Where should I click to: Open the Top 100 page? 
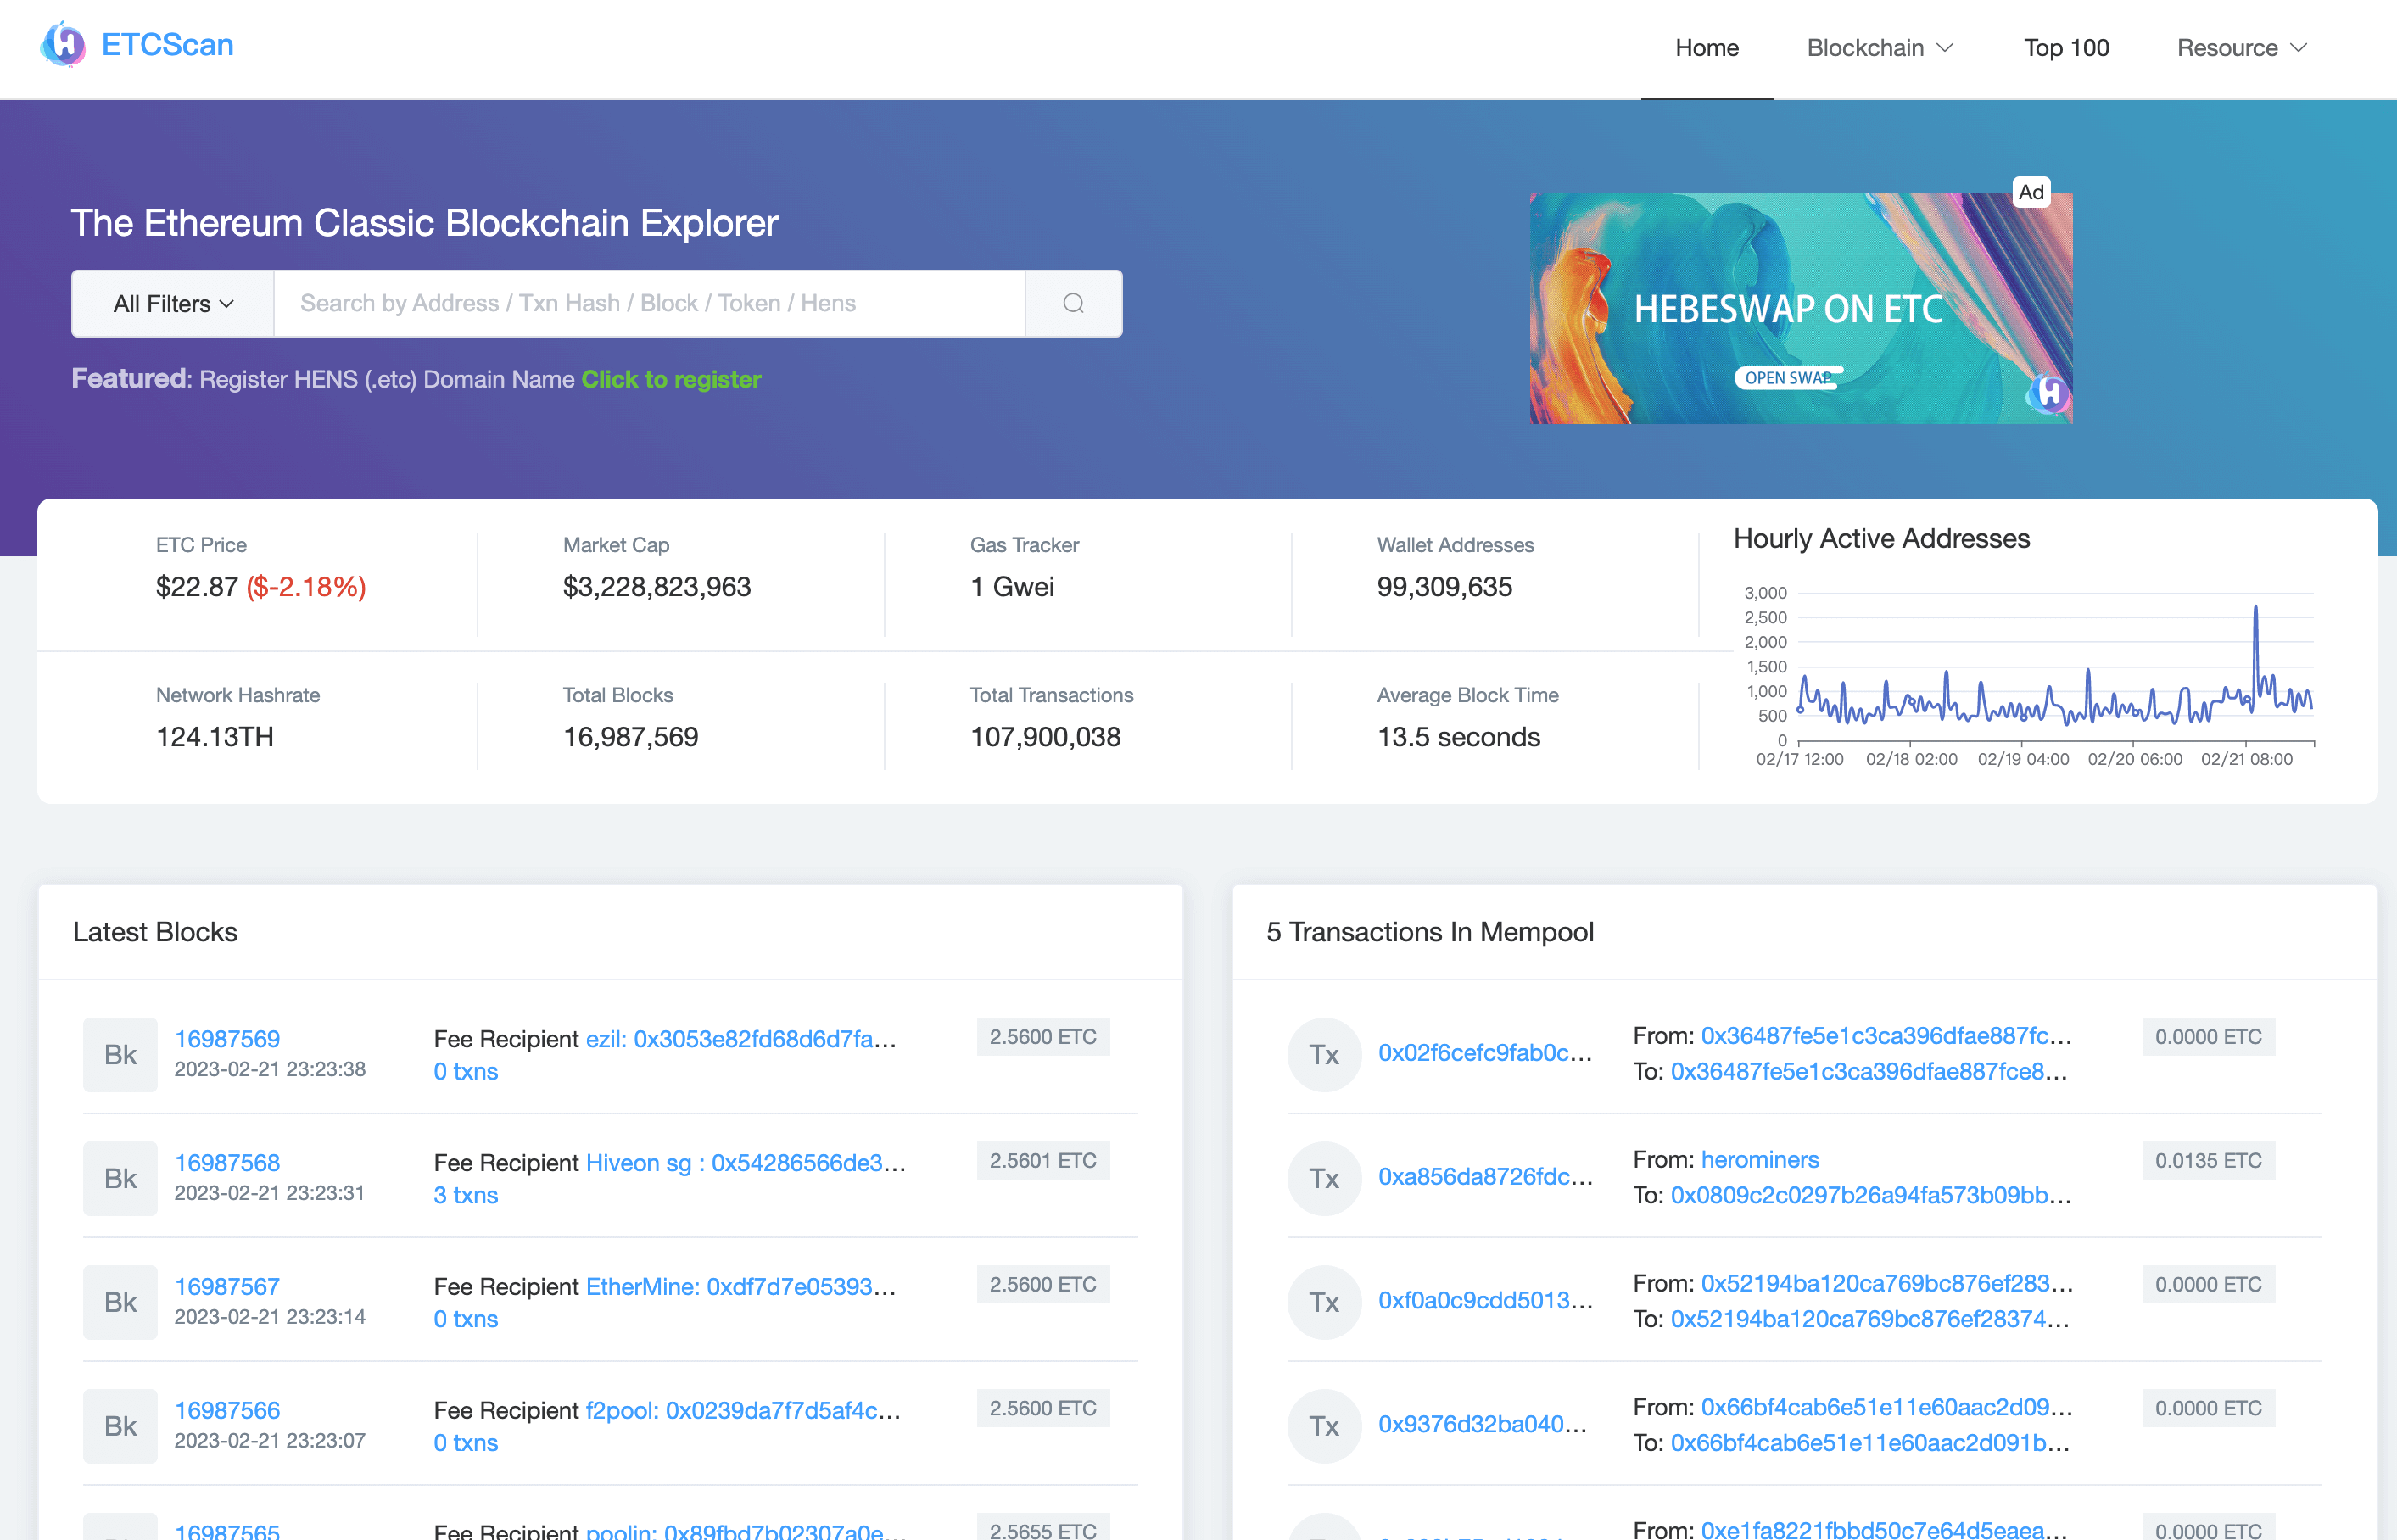[2066, 48]
